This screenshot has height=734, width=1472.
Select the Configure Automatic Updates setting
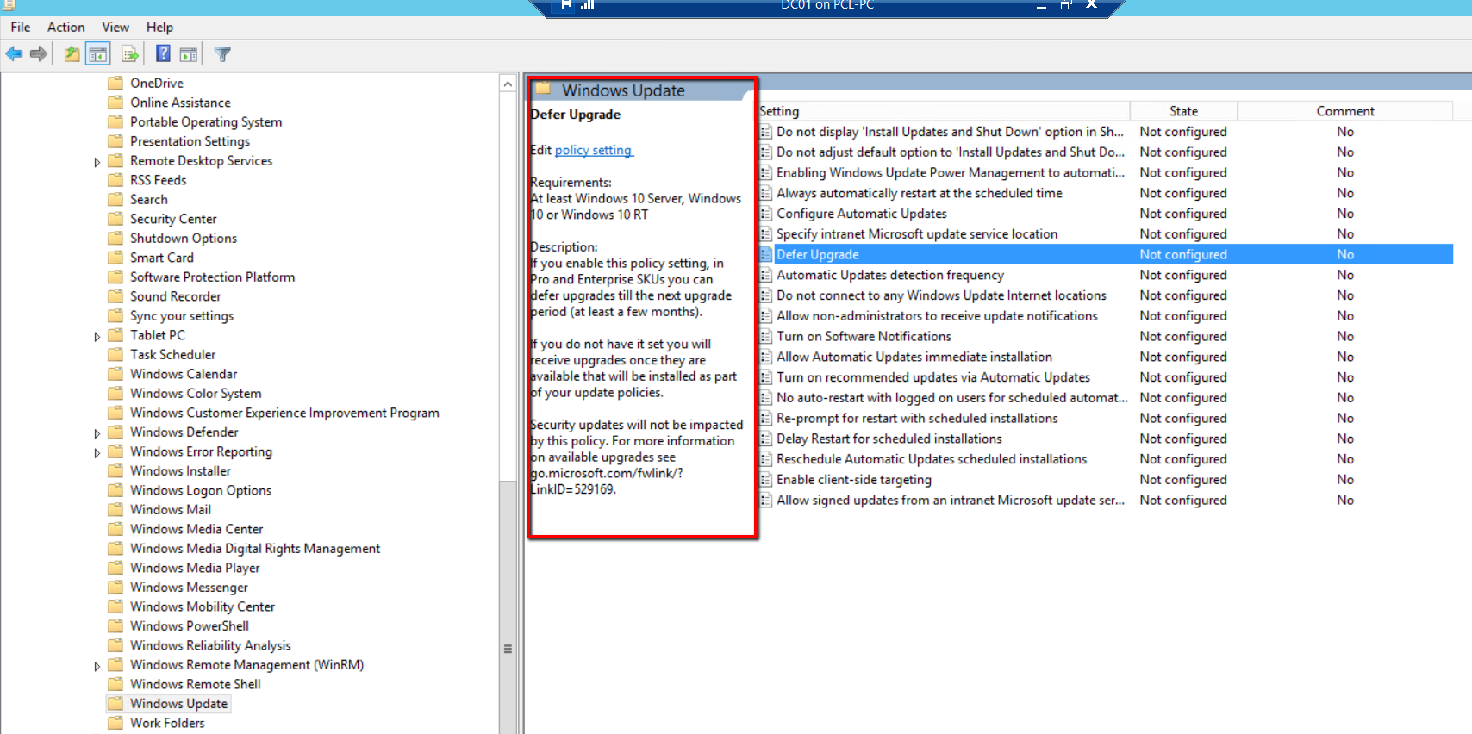(861, 214)
